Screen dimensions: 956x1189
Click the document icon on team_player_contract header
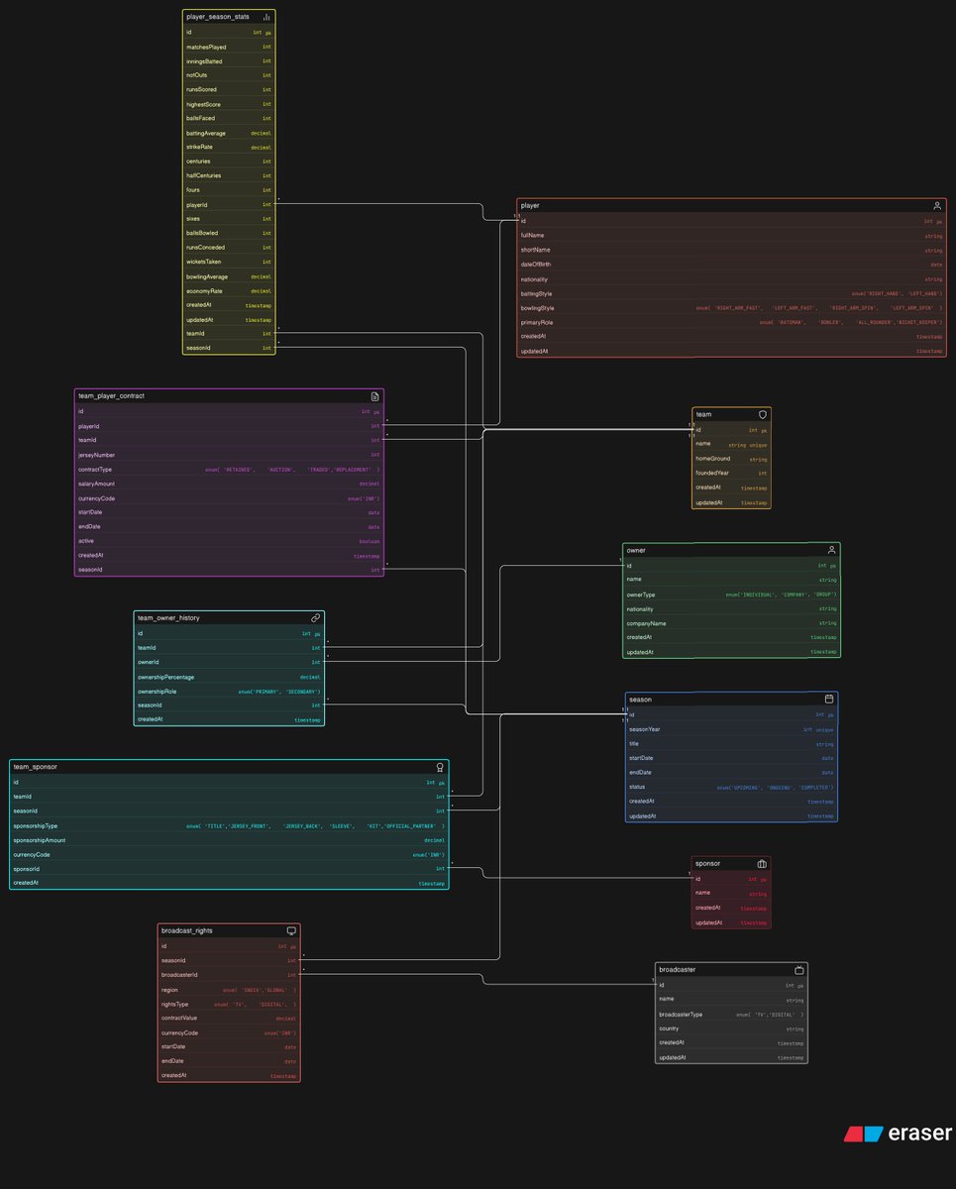coord(374,395)
